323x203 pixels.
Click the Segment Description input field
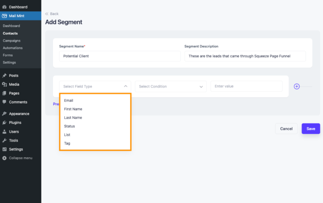[x=245, y=56]
